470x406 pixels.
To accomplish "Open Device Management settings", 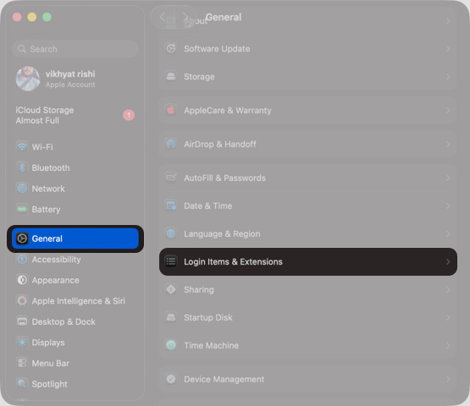I will click(308, 379).
